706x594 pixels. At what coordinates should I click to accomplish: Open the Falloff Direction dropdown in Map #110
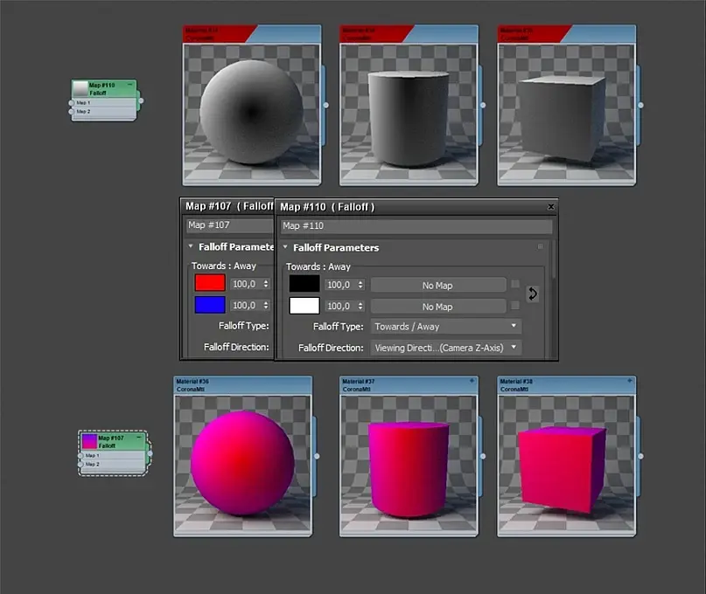point(446,348)
